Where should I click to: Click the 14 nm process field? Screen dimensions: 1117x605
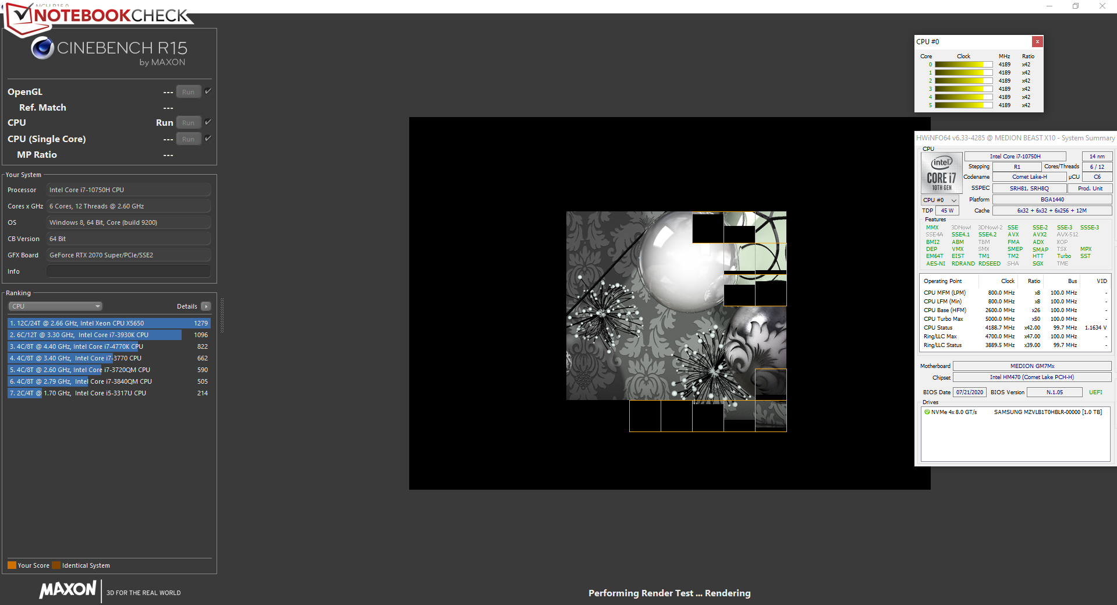click(1097, 156)
